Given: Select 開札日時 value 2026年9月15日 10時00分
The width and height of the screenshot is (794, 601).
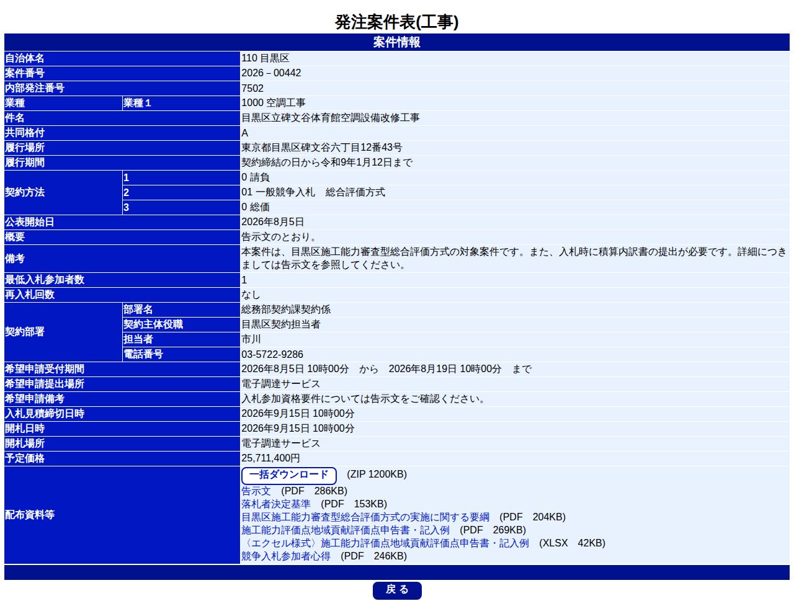Looking at the screenshot, I should (298, 429).
